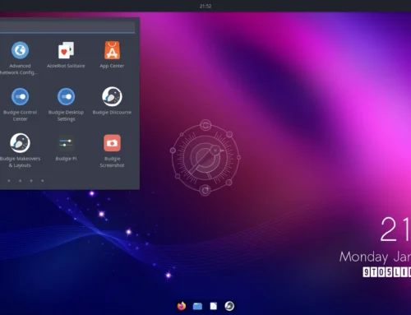Launch Firefox from the dock
Image resolution: width=411 pixels, height=315 pixels.
pos(182,306)
